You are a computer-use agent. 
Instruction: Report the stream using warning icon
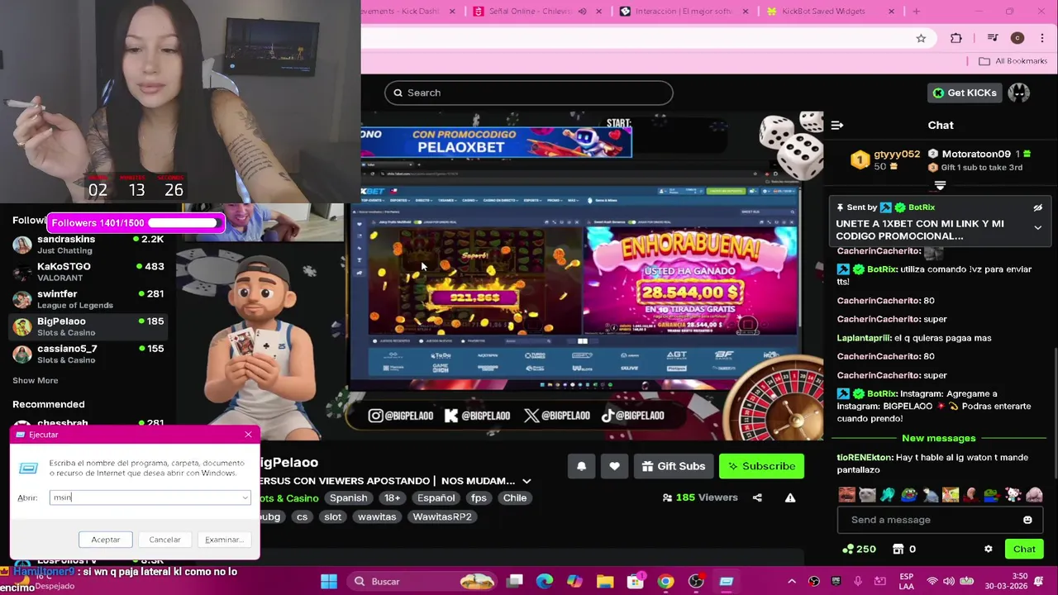(790, 497)
